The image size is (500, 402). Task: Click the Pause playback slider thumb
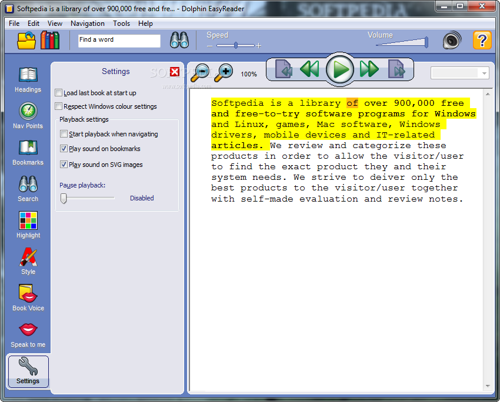click(x=64, y=198)
